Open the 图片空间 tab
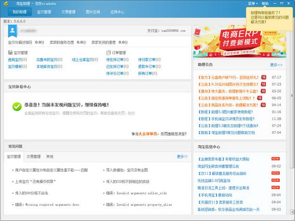295x221 pixels. click(x=93, y=12)
